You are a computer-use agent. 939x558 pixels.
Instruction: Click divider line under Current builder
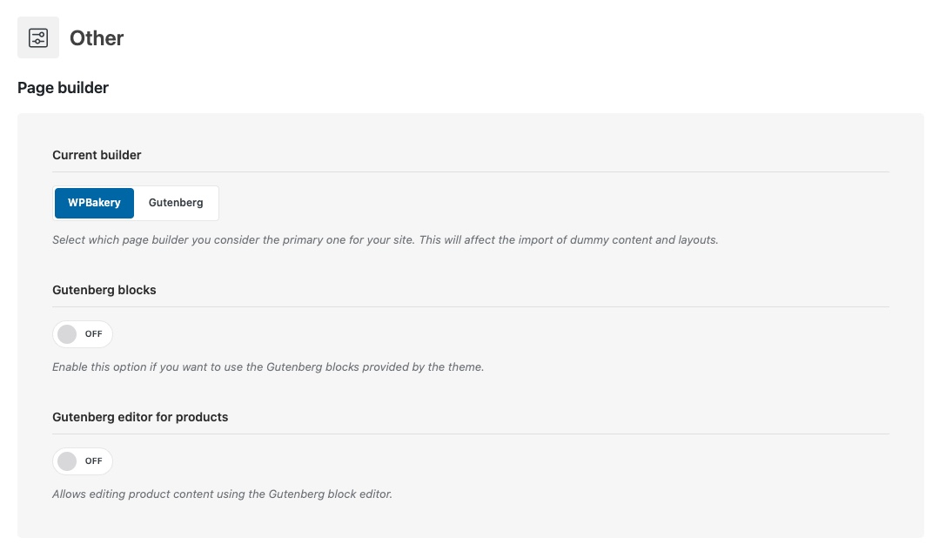click(x=470, y=171)
